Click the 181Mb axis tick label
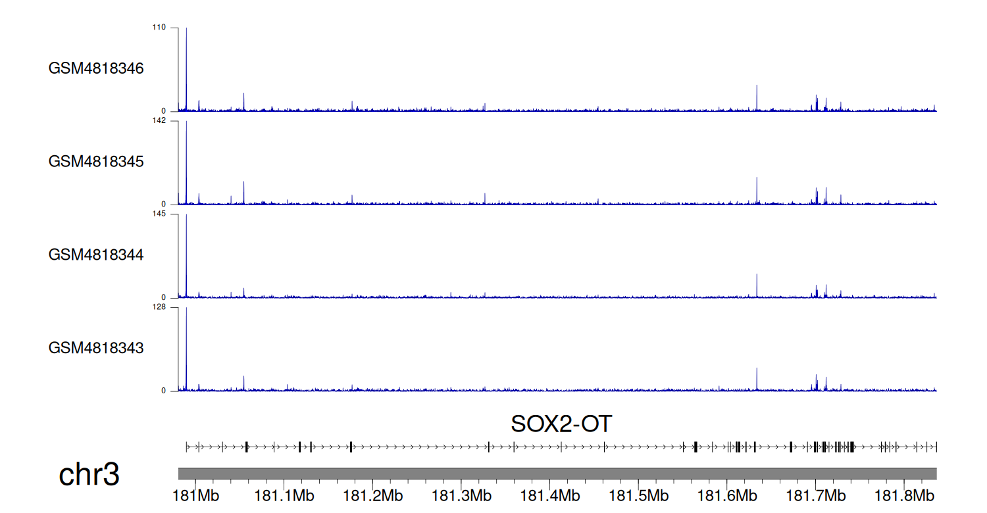 (x=195, y=495)
